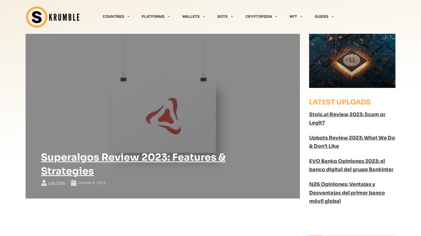421x236 pixels.
Task: Open the Cryptopedia menu item
Action: 258,16
